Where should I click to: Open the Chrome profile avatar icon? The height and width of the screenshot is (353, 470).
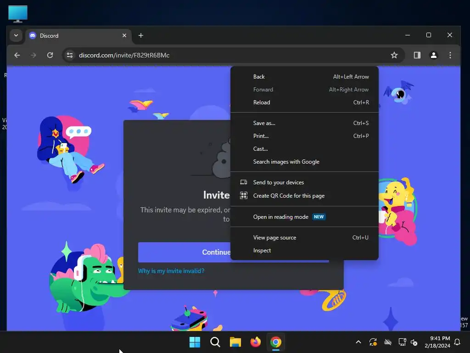point(433,55)
